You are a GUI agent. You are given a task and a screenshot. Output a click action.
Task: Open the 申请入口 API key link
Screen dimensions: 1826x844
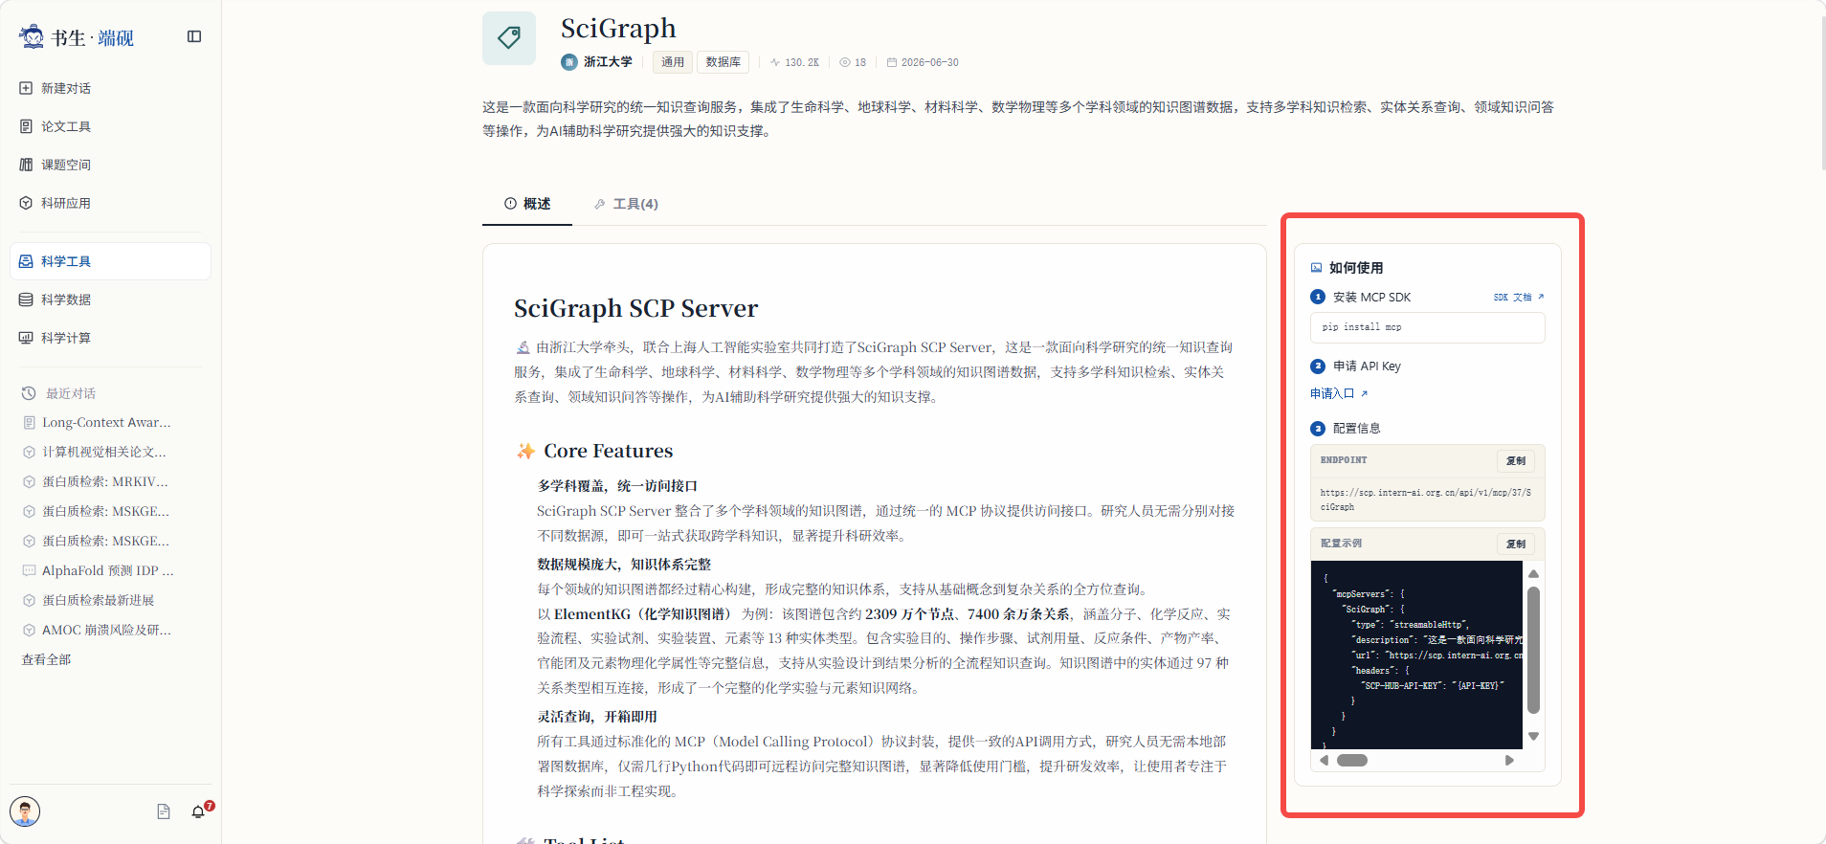coord(1339,393)
